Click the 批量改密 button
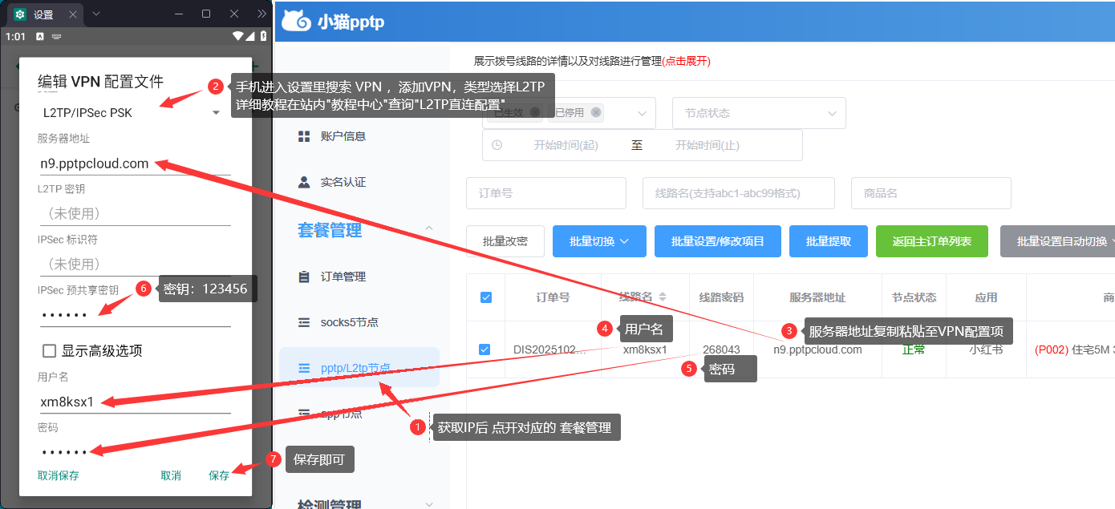 (x=505, y=241)
